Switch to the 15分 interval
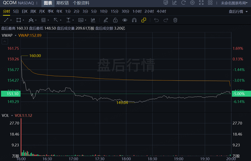Image resolution: width=251 pixels, height=161 pixels. (x=115, y=11)
